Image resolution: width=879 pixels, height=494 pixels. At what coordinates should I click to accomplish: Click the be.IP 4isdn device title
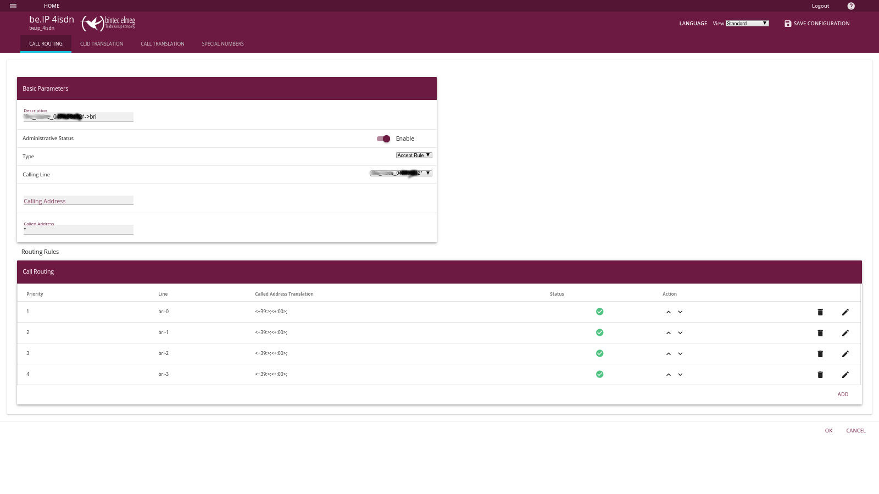(x=52, y=19)
